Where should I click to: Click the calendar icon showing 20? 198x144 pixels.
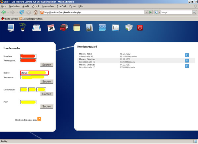(x=50, y=28)
